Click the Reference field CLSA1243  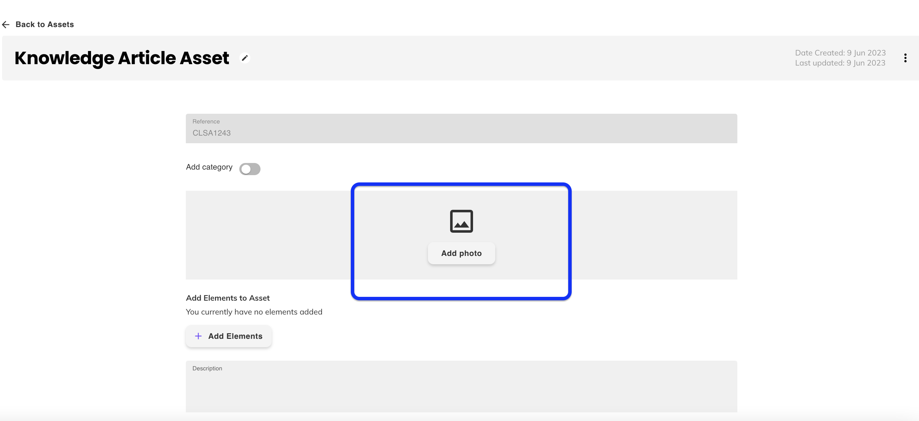(212, 133)
